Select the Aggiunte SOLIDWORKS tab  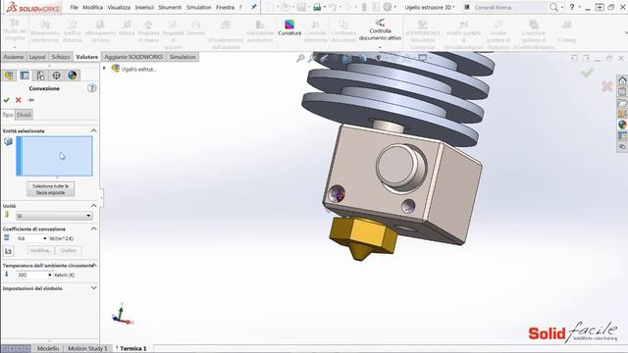click(x=133, y=57)
